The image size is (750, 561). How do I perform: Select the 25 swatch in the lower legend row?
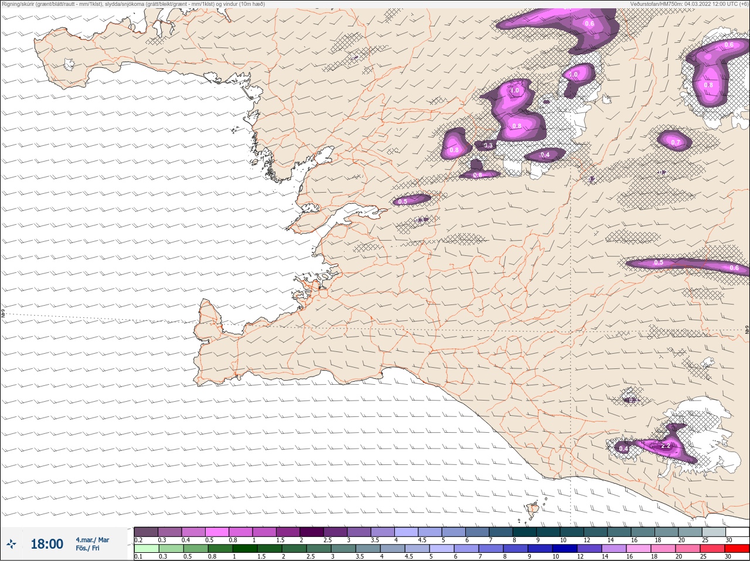coord(712,549)
